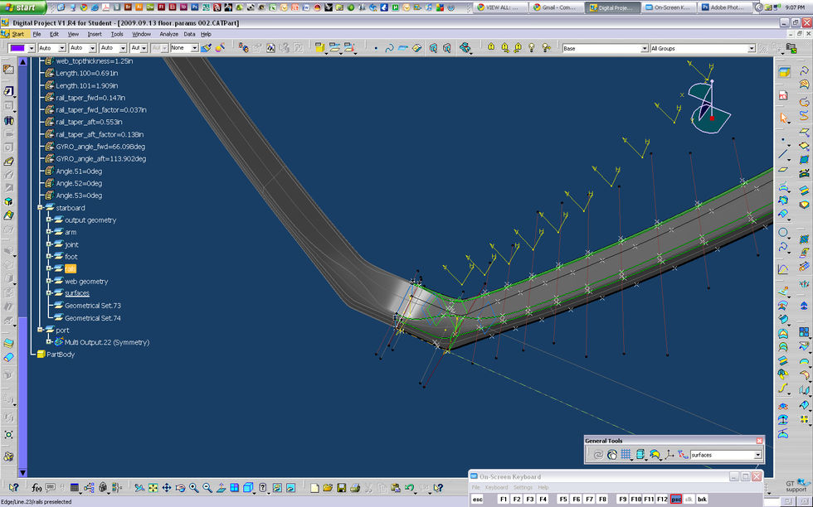
Task: Toggle the 'psc' key on On-Screen Keyboard
Action: tap(675, 500)
